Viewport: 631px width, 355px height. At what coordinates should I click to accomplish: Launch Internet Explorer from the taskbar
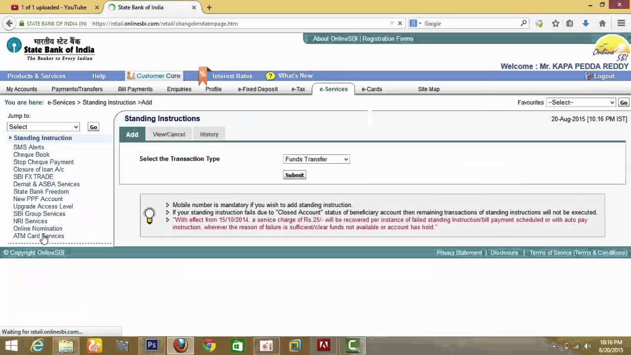pos(38,346)
